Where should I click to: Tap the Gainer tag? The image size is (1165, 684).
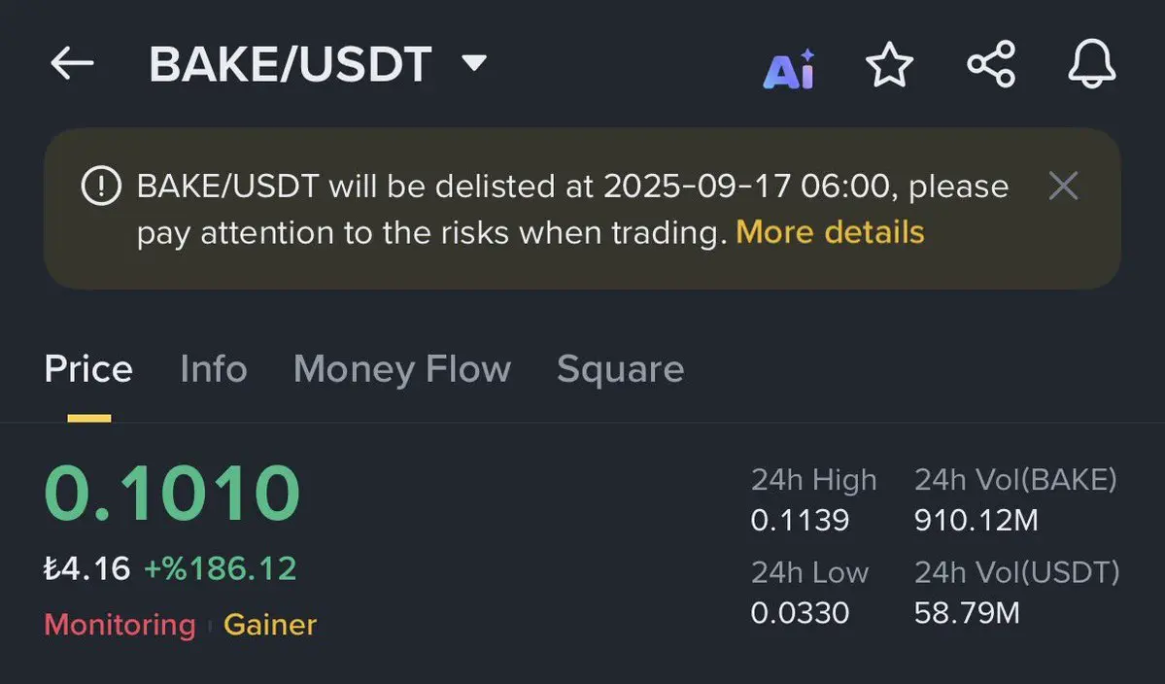[x=270, y=625]
